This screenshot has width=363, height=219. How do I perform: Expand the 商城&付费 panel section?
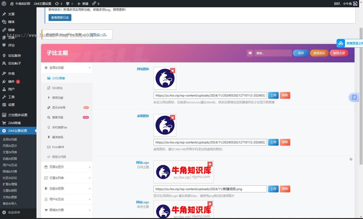(67, 210)
